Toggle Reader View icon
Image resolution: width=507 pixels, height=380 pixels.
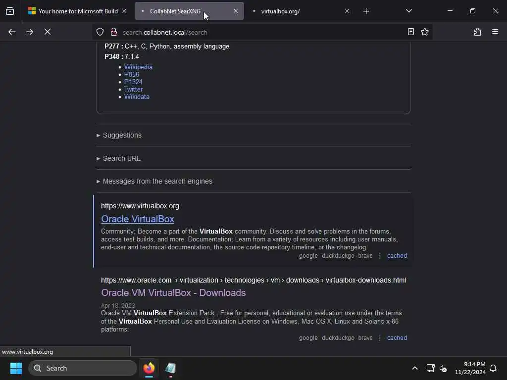point(410,32)
